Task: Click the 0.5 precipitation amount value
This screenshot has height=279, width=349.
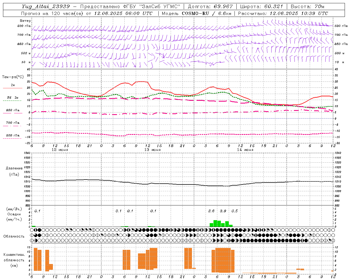Action: point(234,211)
